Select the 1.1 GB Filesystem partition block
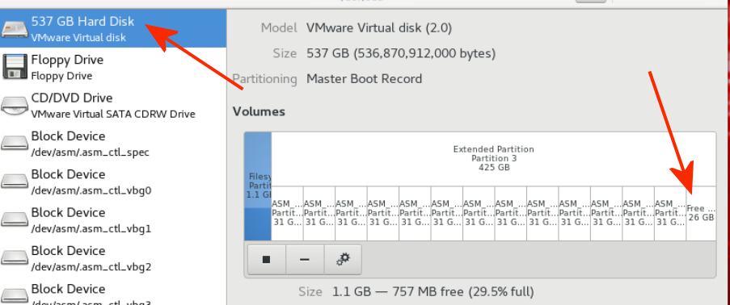The width and height of the screenshot is (730, 305). coord(258,186)
